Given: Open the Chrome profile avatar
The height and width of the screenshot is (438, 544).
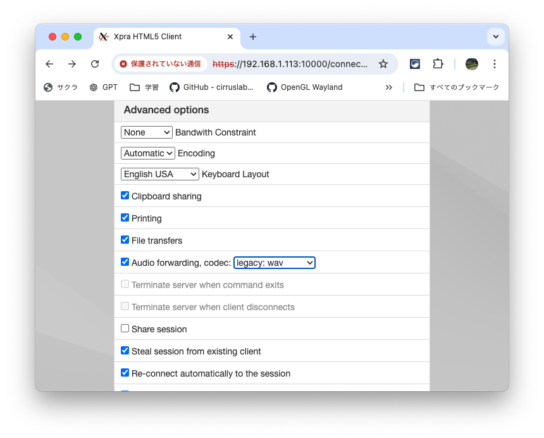Looking at the screenshot, I should (x=472, y=64).
